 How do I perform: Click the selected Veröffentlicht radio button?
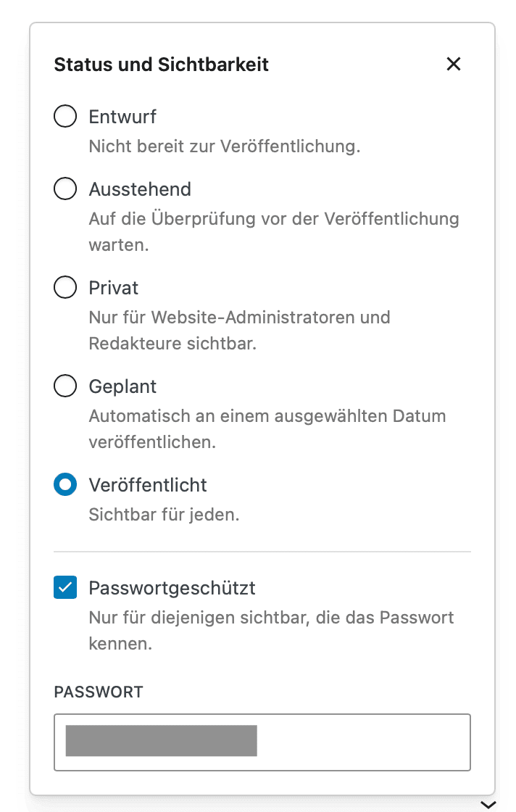65,485
